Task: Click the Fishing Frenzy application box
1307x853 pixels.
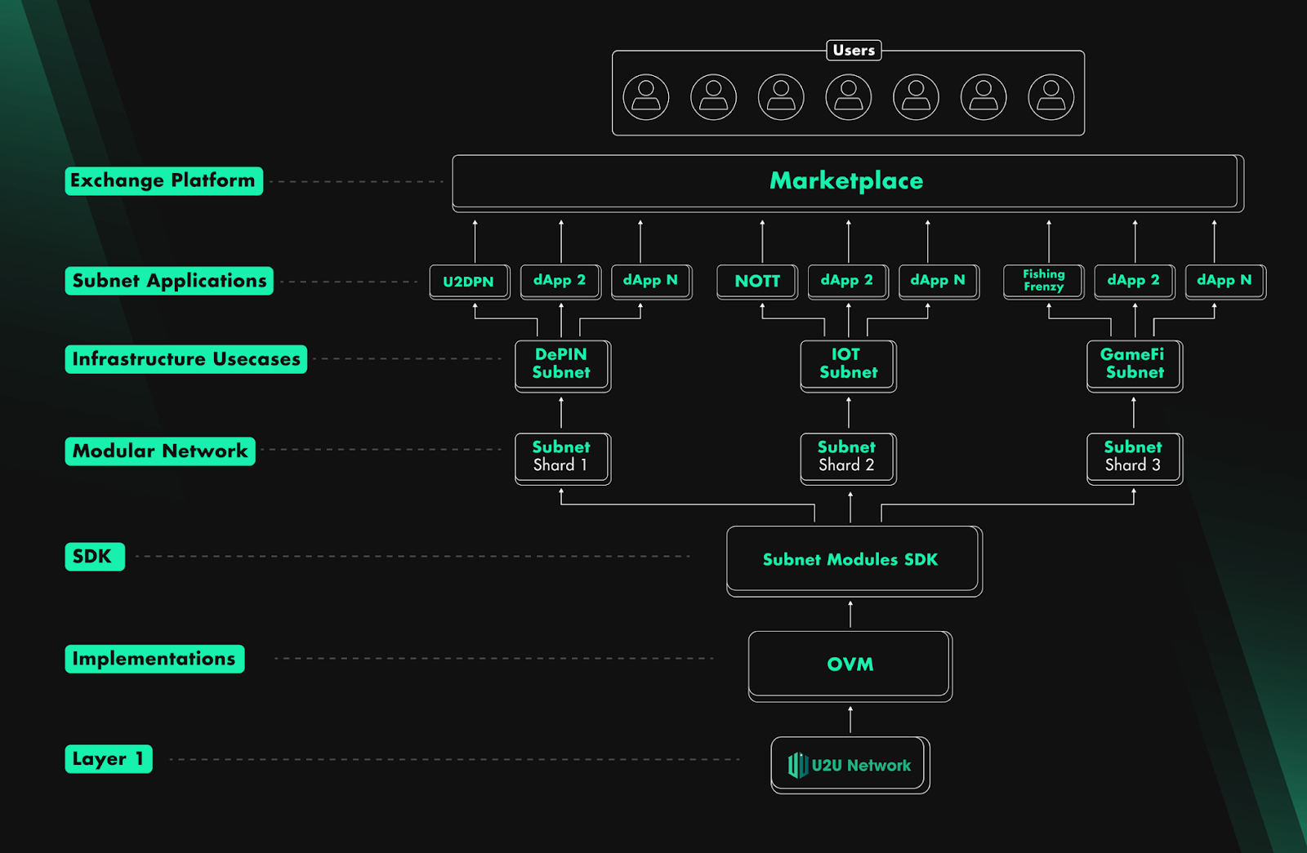Action: tap(1043, 281)
